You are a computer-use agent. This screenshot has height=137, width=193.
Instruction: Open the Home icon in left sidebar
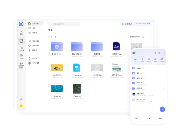tap(21, 33)
